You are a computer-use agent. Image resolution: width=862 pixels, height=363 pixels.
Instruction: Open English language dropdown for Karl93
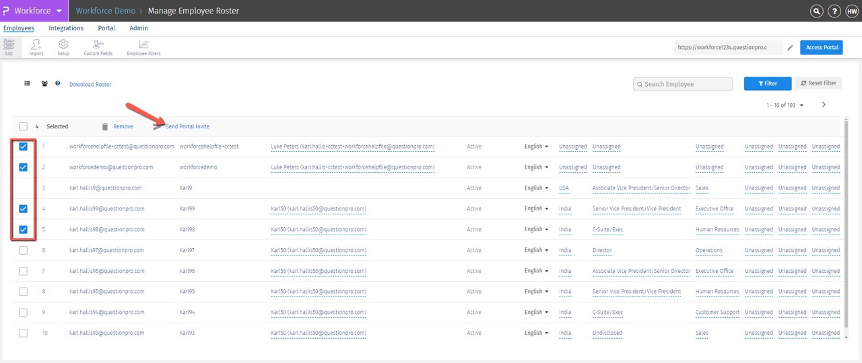tap(536, 333)
